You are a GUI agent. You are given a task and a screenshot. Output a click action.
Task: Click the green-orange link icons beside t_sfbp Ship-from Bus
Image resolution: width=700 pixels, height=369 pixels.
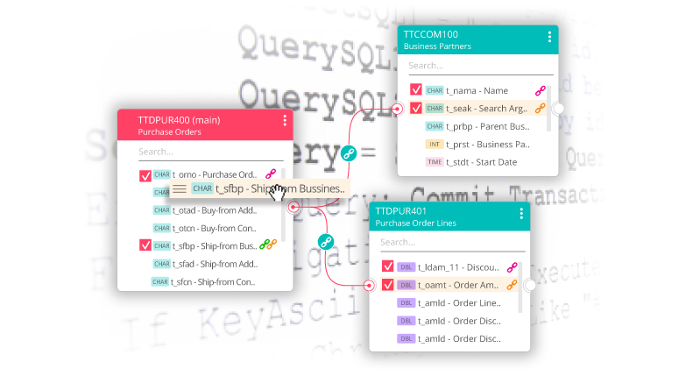268,245
